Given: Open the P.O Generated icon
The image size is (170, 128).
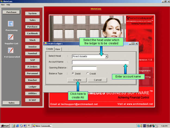Looking at the screenshot, I should click(11, 50).
